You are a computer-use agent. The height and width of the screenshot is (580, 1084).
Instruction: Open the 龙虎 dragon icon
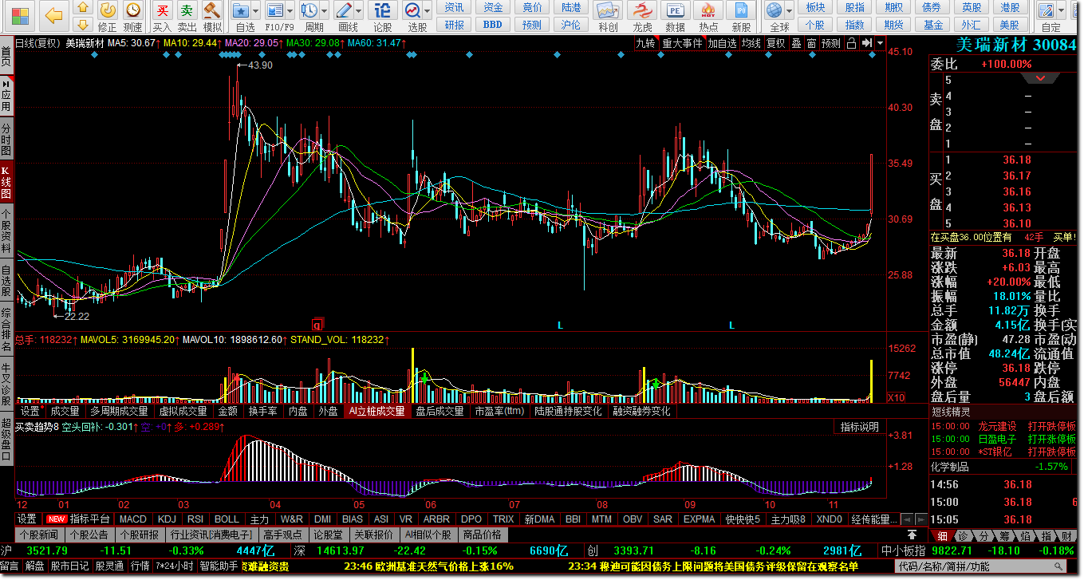tap(642, 10)
